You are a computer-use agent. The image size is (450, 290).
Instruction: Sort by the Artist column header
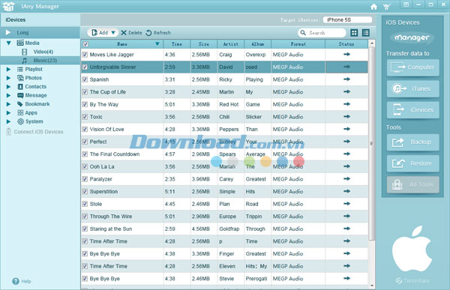pyautogui.click(x=231, y=44)
